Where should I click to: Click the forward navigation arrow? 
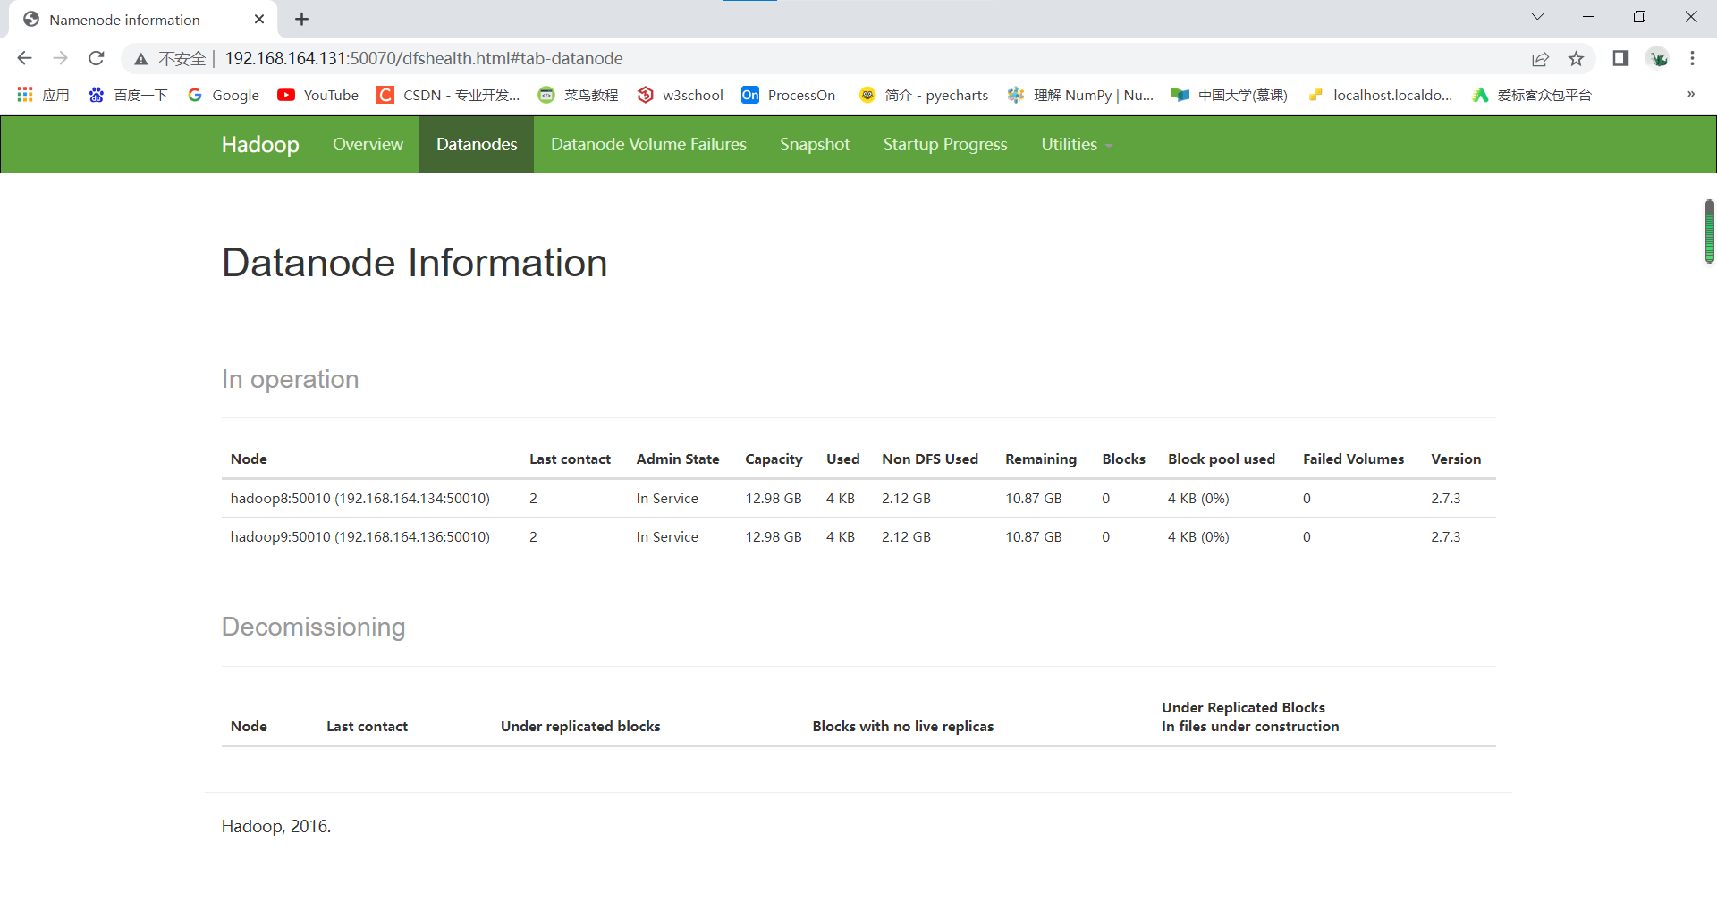point(60,58)
